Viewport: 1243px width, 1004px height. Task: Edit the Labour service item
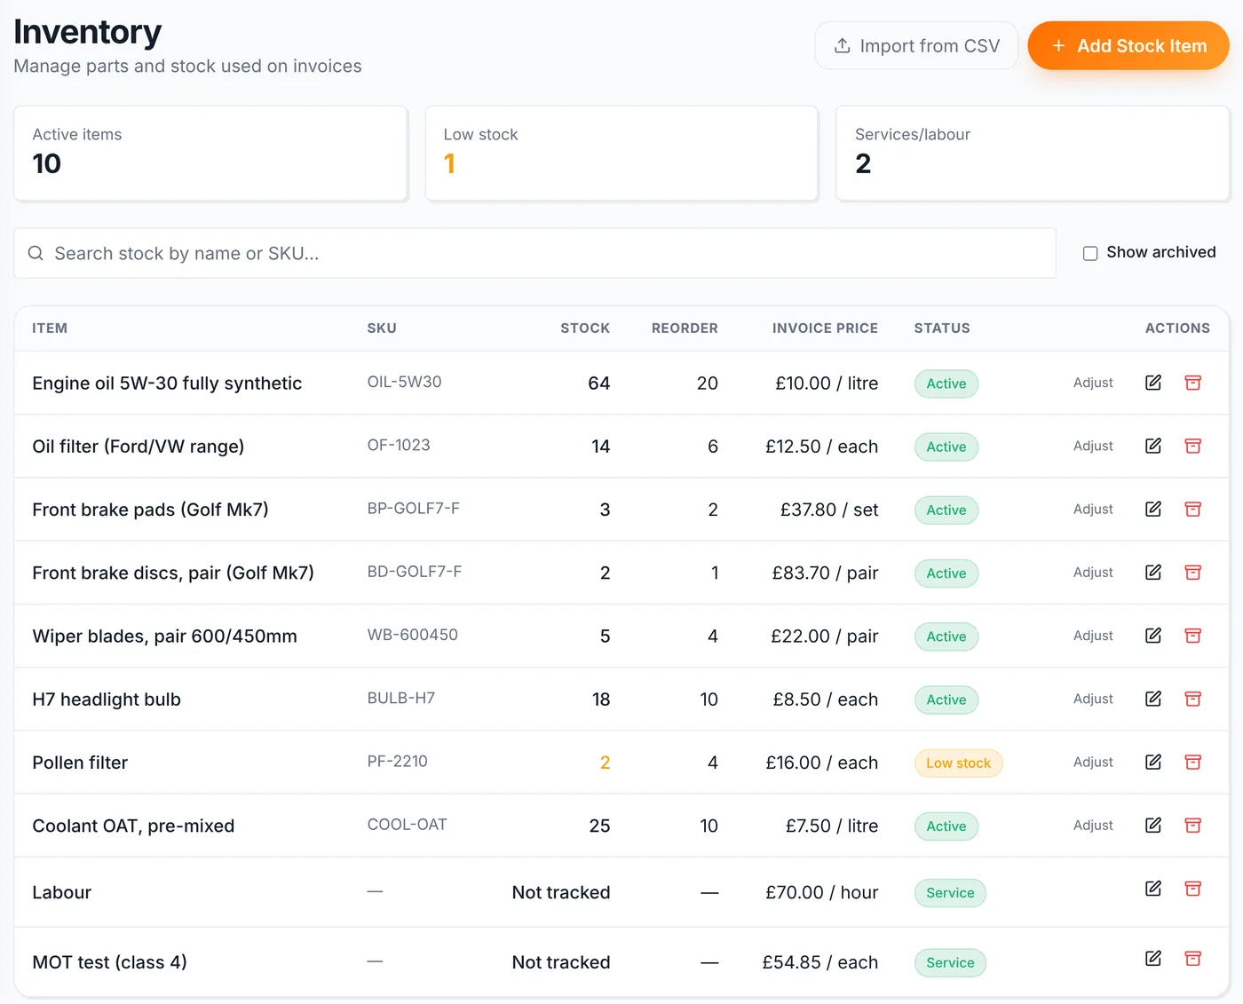click(1153, 889)
